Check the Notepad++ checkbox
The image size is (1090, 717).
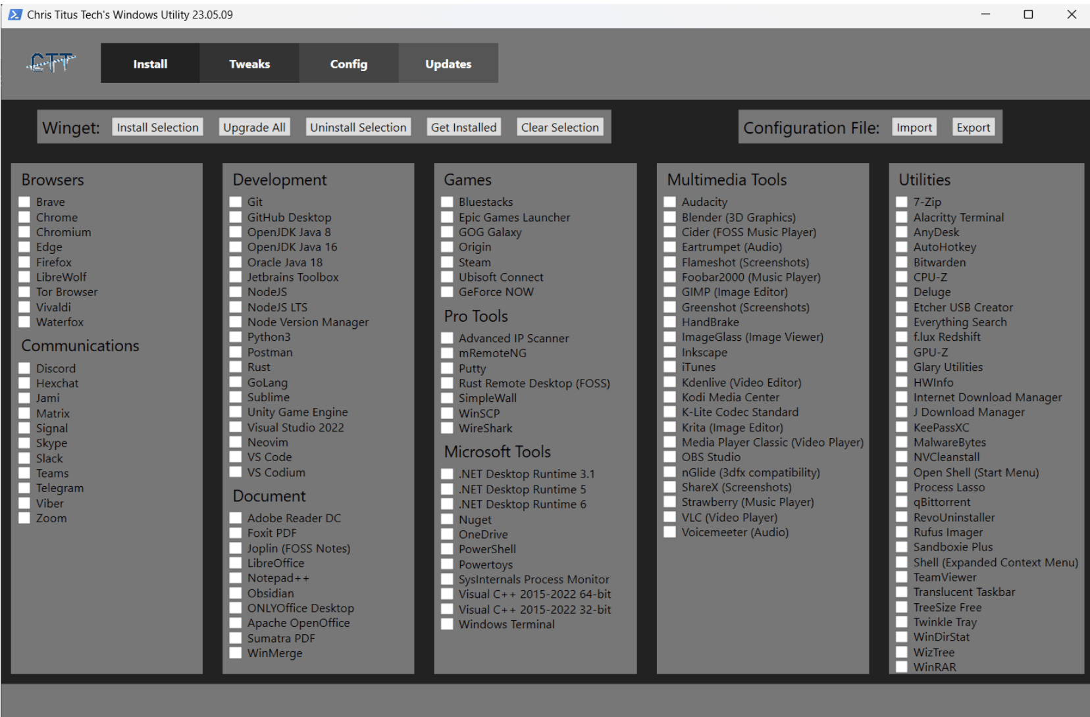click(x=236, y=578)
